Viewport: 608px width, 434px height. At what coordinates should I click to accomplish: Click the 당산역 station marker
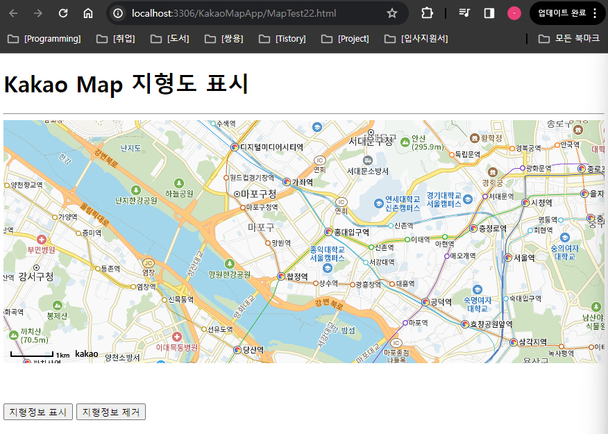pos(237,350)
